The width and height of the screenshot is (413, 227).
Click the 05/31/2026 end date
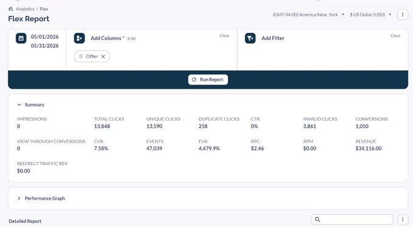(44, 46)
